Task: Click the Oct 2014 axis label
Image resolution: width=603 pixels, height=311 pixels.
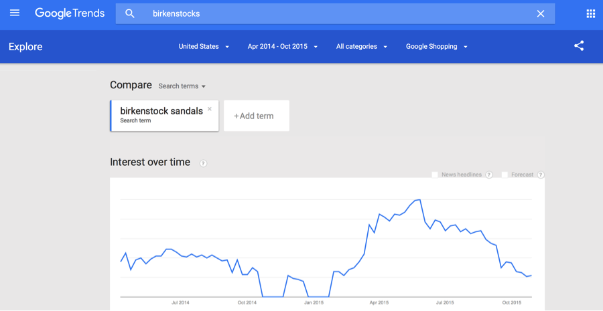Action: 247,302
